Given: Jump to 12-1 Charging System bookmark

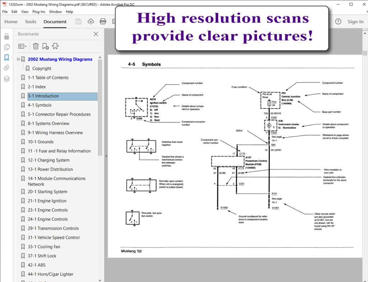Looking at the screenshot, I should tap(49, 160).
